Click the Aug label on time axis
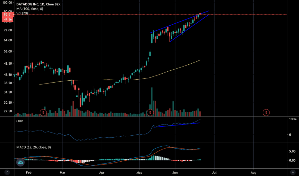Screen dimensions: 299x176 click(x=253, y=172)
